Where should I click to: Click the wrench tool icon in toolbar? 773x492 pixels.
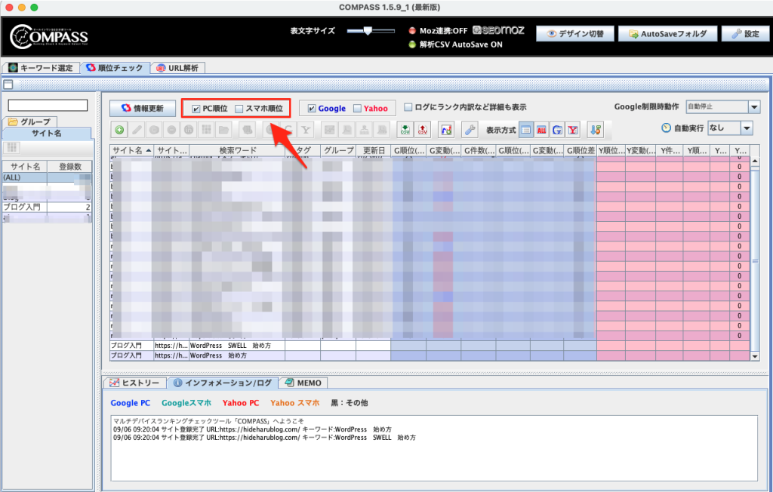(470, 130)
